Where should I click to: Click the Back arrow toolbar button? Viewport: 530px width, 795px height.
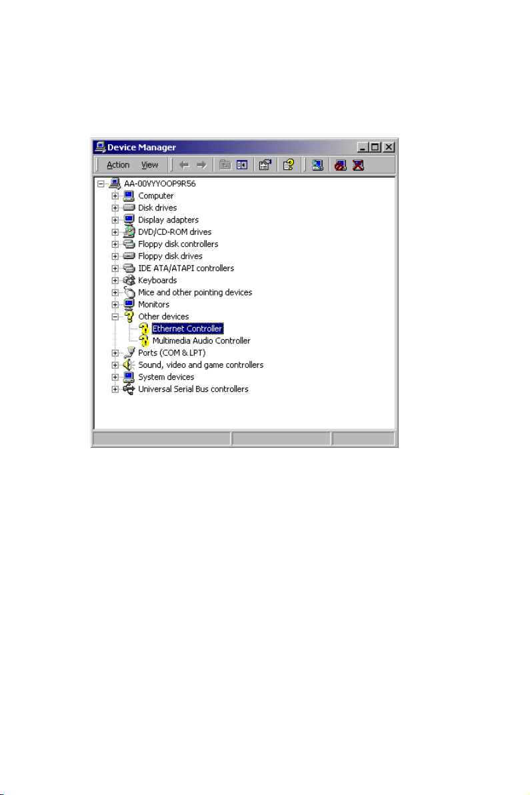[x=184, y=165]
